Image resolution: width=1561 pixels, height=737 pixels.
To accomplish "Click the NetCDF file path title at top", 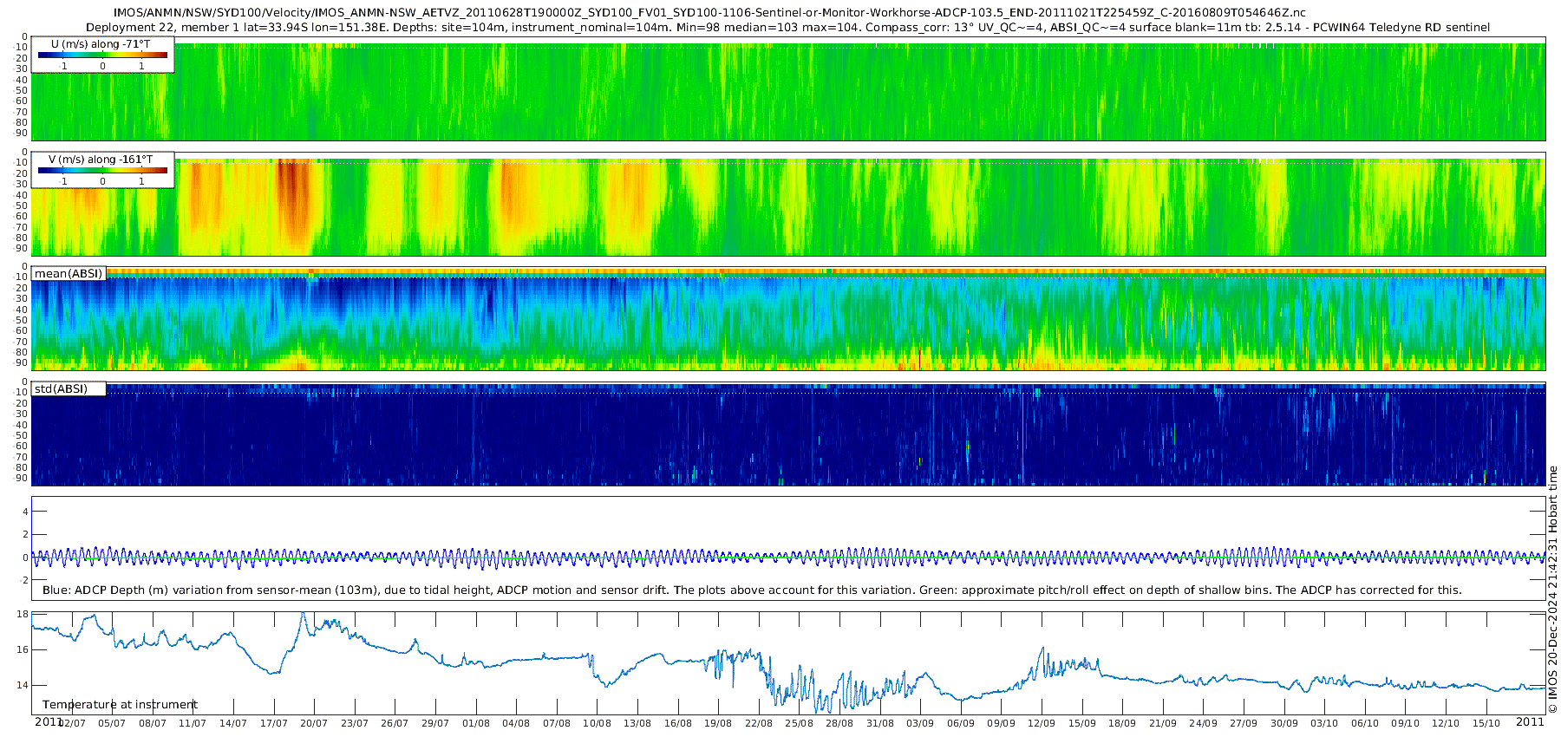I will point(709,13).
